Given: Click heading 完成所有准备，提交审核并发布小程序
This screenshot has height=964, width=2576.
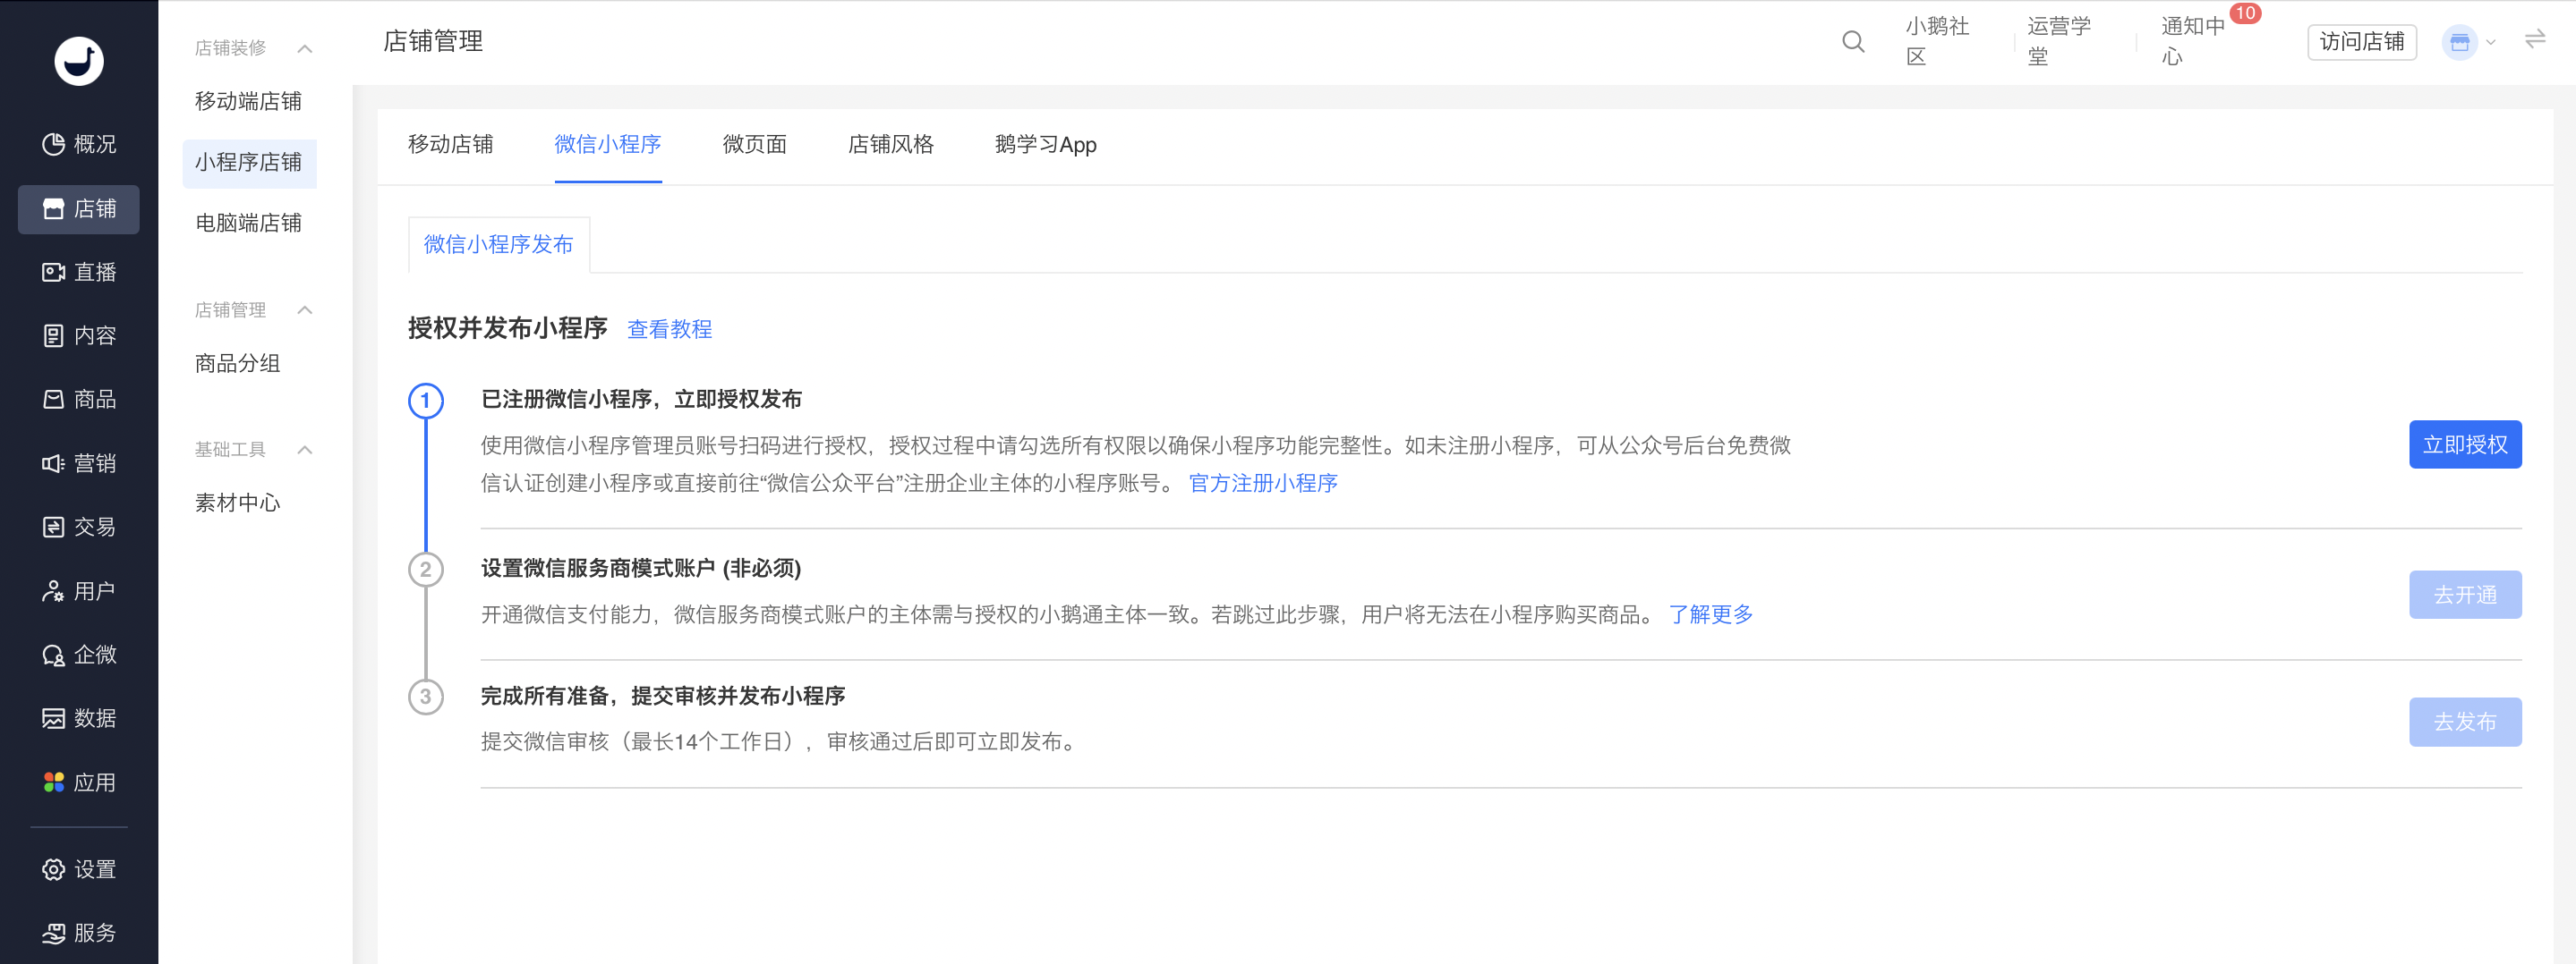Looking at the screenshot, I should pyautogui.click(x=663, y=697).
